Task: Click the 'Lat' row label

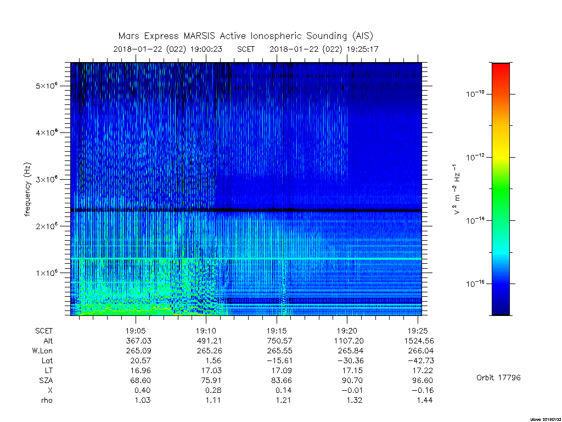Action: (x=47, y=360)
